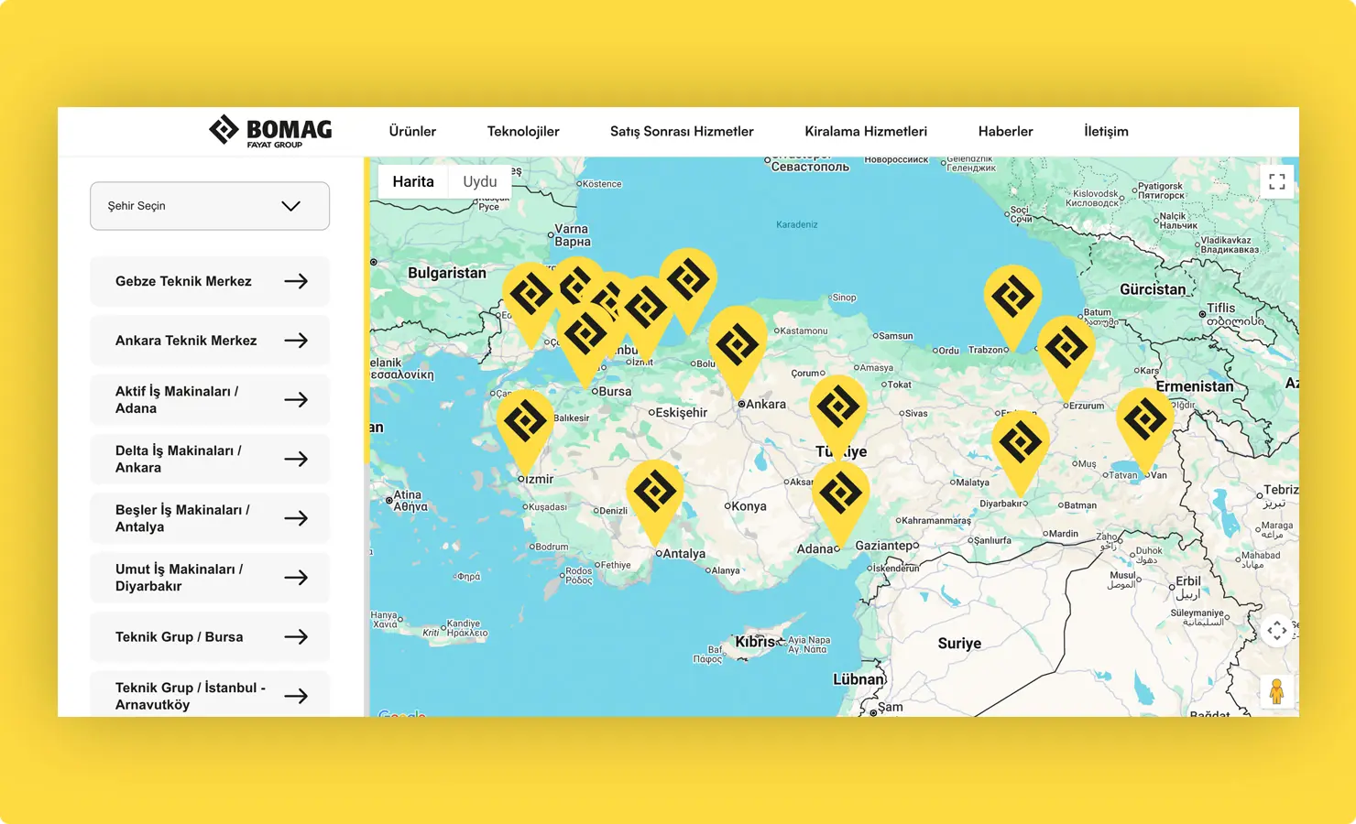This screenshot has width=1356, height=824.
Task: Click the BOMAG logo in header
Action: pos(270,132)
